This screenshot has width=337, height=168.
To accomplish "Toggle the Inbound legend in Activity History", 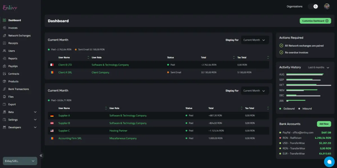I will tap(305, 109).
